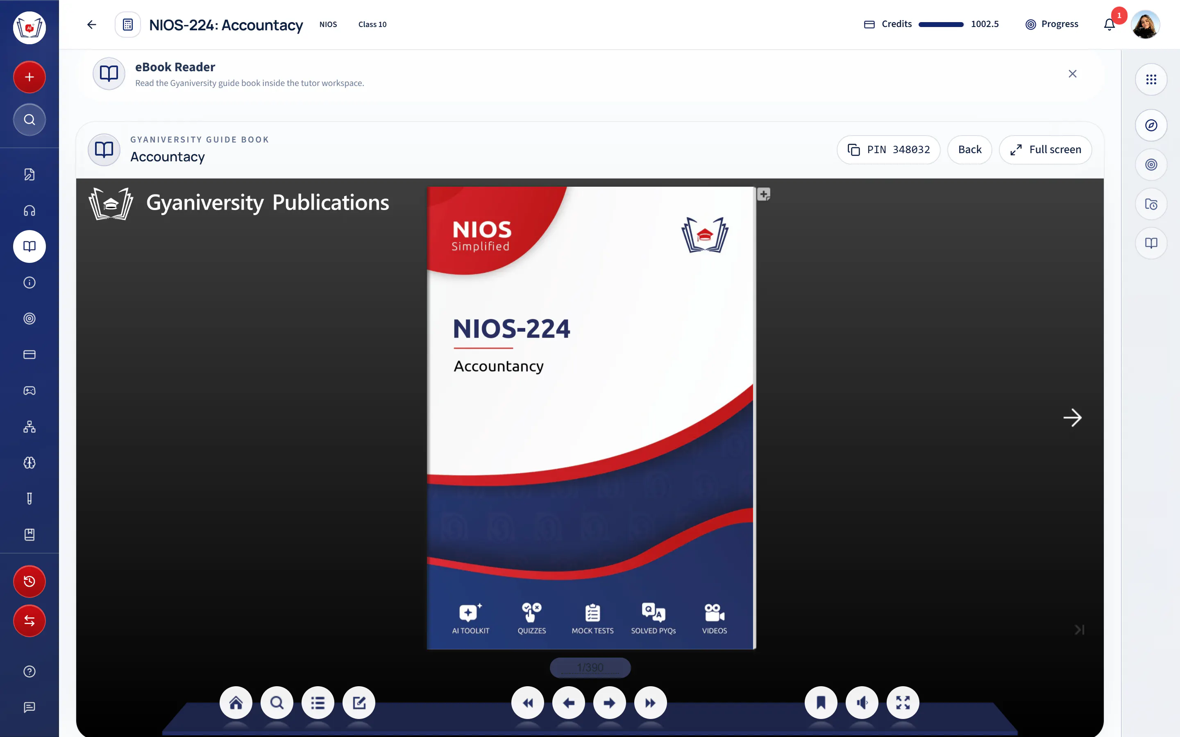Go back using the header arrow
1180x737 pixels.
(x=92, y=25)
